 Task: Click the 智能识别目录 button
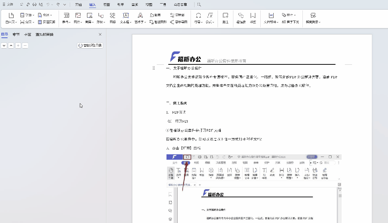click(90, 46)
